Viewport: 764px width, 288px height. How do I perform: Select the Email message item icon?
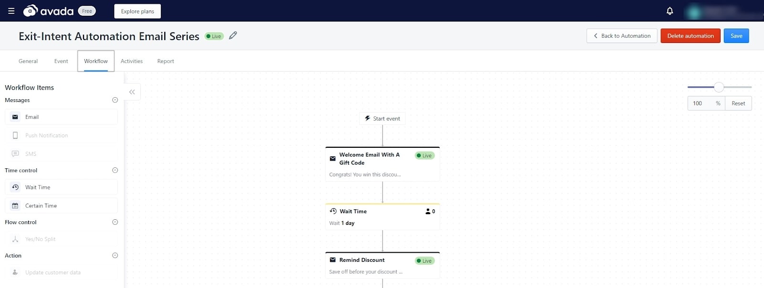tap(15, 117)
